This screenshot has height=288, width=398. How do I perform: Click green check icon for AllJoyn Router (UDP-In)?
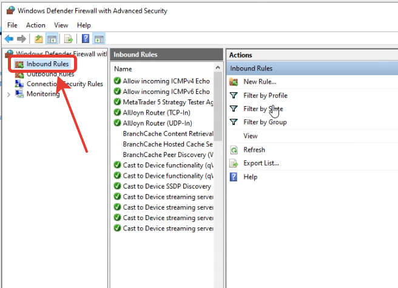click(x=117, y=123)
